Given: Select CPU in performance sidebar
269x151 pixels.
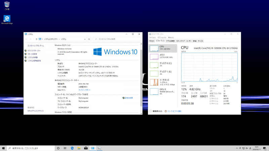Looking at the screenshot, I should pyautogui.click(x=163, y=48).
